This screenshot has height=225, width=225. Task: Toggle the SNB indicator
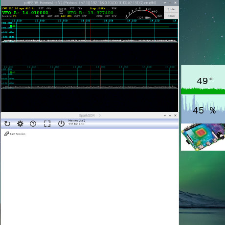tap(57, 16)
